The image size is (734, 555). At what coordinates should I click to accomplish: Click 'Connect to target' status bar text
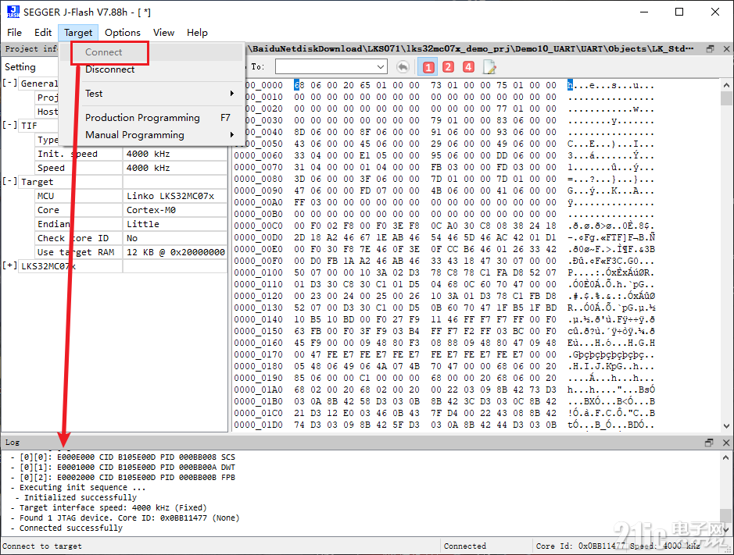(x=42, y=546)
